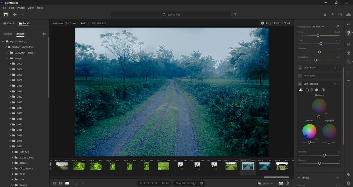The width and height of the screenshot is (353, 187).
Task: Click the breadcrumb ellipsis
Action: (74, 23)
